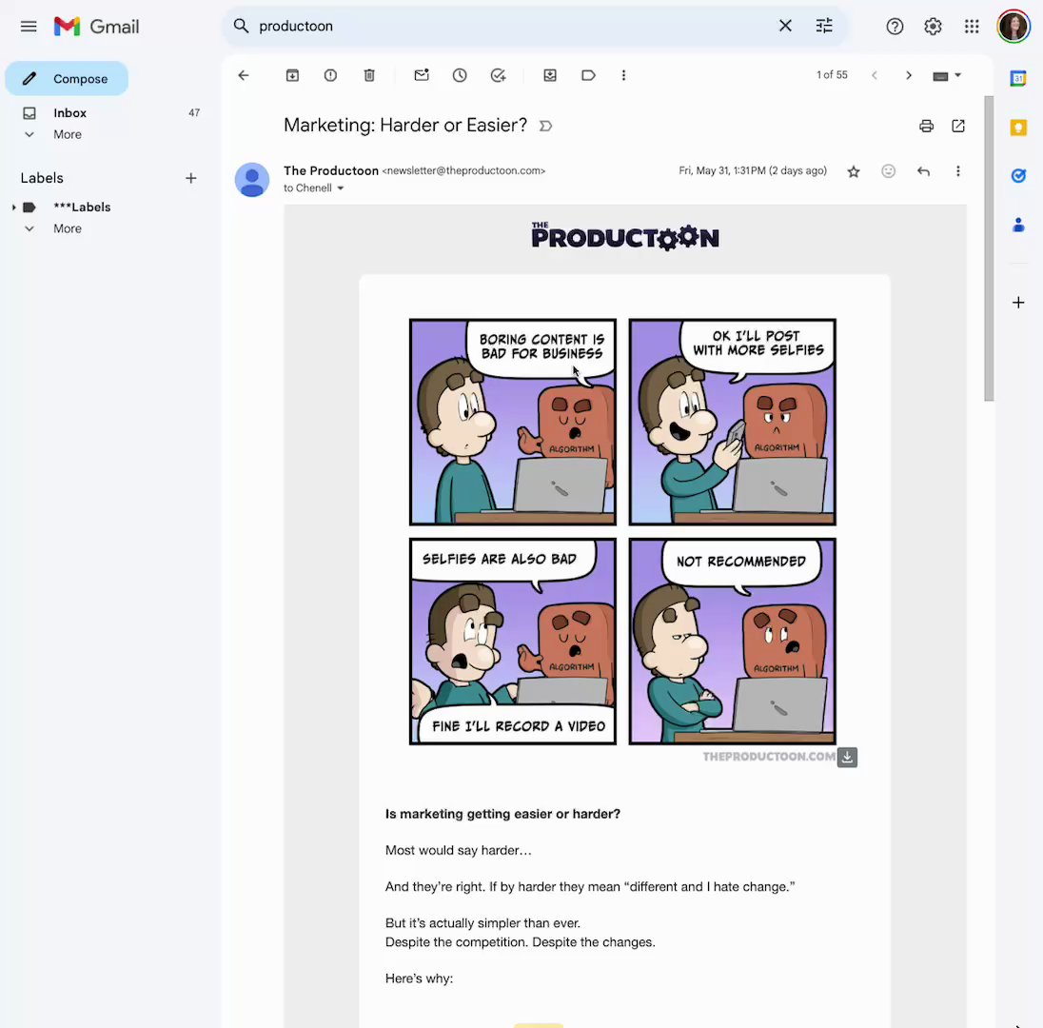
Task: Add an emoji reaction
Action: pyautogui.click(x=888, y=171)
